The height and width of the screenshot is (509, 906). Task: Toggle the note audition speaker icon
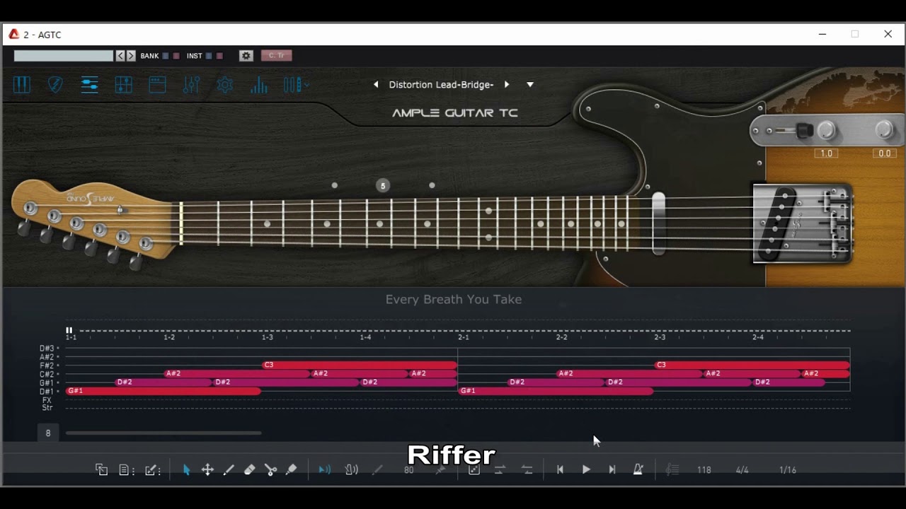325,470
